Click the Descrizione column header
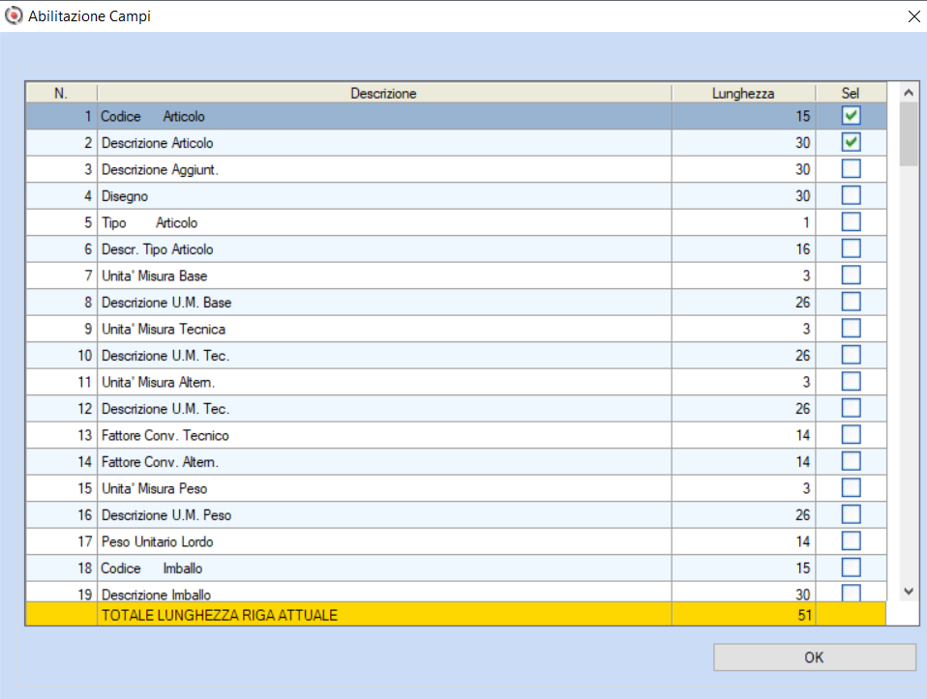 384,94
